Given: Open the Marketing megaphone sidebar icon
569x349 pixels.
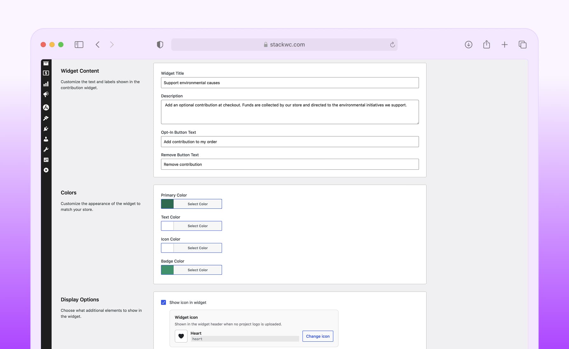Looking at the screenshot, I should click(46, 94).
